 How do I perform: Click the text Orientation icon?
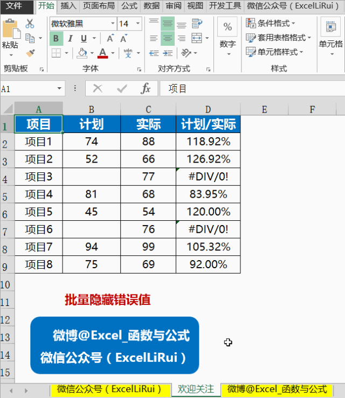(186, 53)
